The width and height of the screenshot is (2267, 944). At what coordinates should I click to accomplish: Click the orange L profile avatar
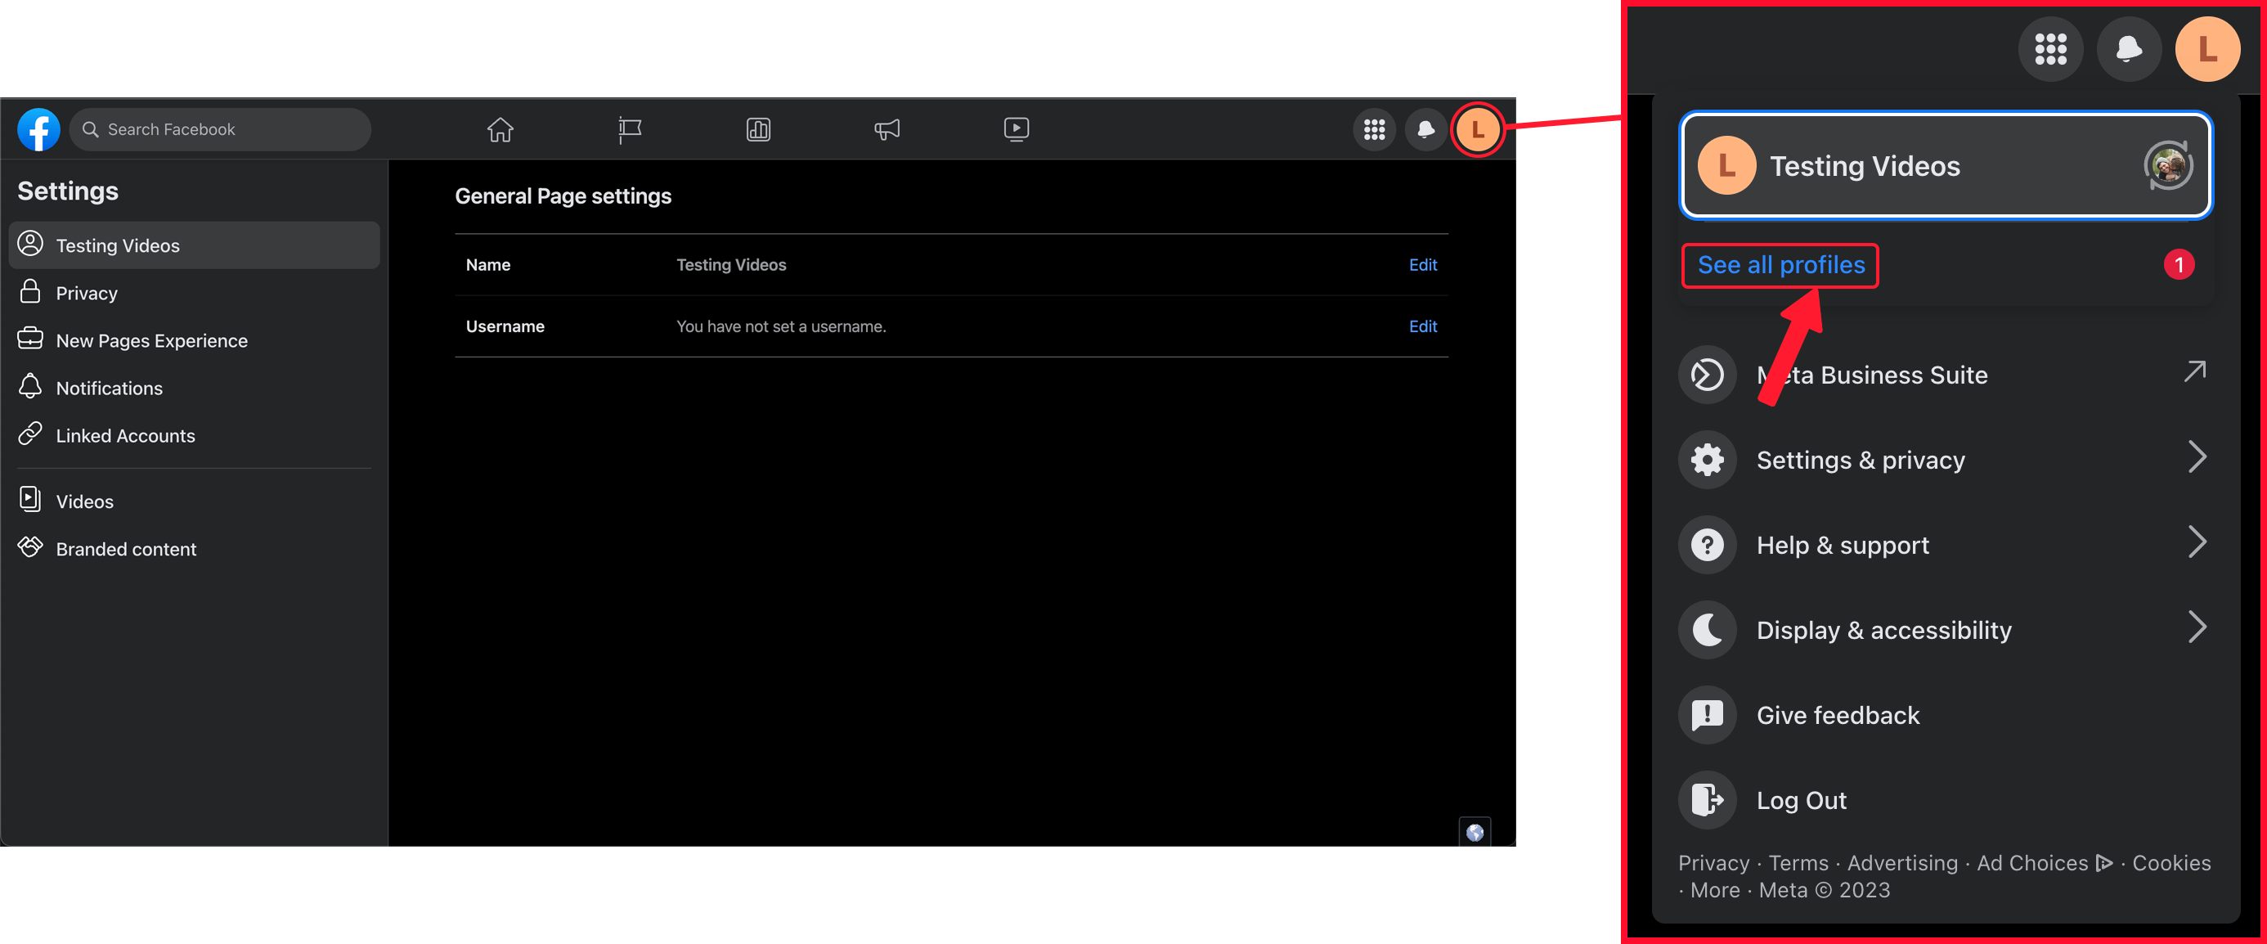coord(1477,129)
